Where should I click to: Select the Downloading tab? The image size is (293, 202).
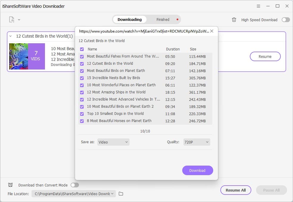point(130,19)
